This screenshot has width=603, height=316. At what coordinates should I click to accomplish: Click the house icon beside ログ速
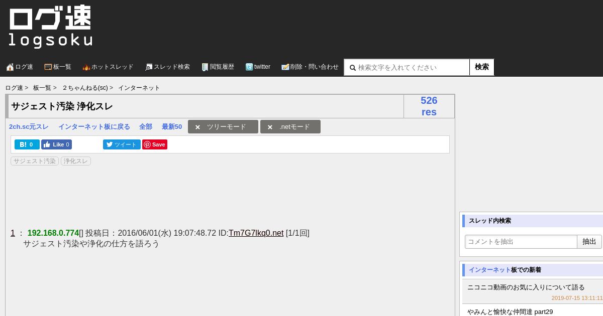[x=10, y=67]
